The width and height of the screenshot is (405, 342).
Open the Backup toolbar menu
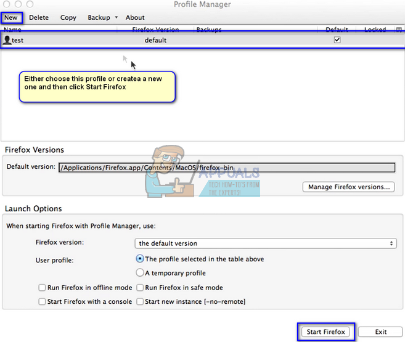pos(99,17)
